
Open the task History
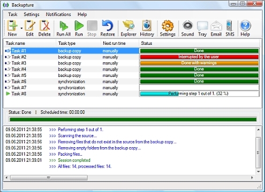(147, 28)
